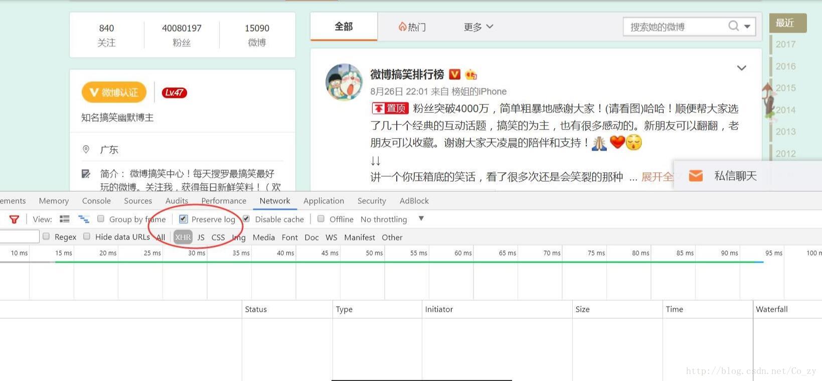822x381 pixels.
Task: Expand the 更多 dropdown in post tabs
Action: click(x=478, y=27)
